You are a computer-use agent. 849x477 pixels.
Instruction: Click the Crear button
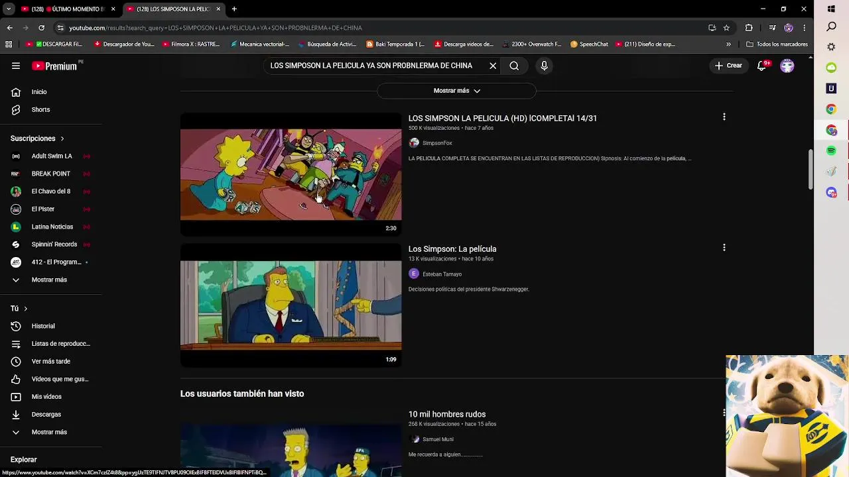click(x=728, y=66)
